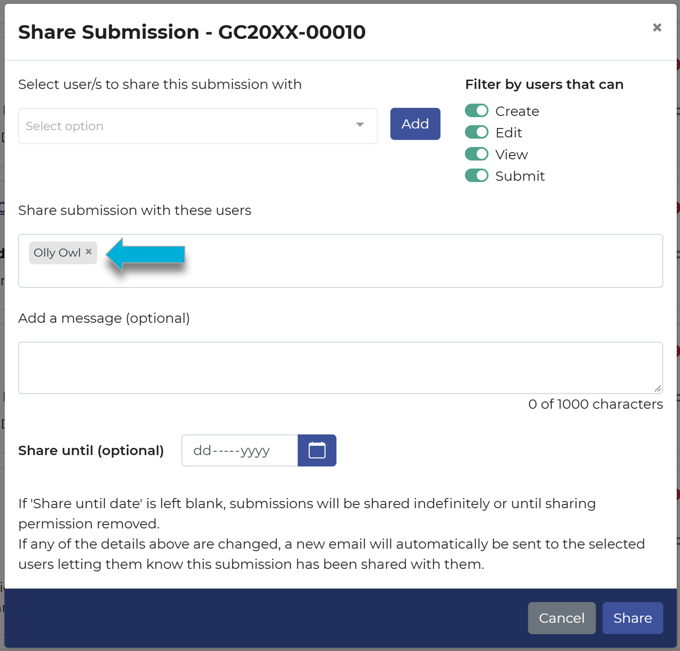The image size is (680, 651).
Task: Close the Share Submission dialog
Action: tap(657, 28)
